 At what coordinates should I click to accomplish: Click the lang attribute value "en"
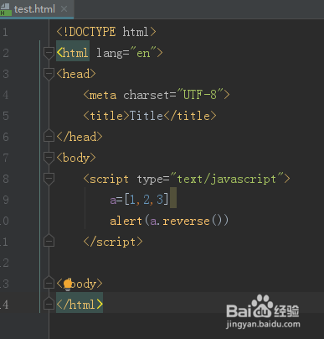143,53
